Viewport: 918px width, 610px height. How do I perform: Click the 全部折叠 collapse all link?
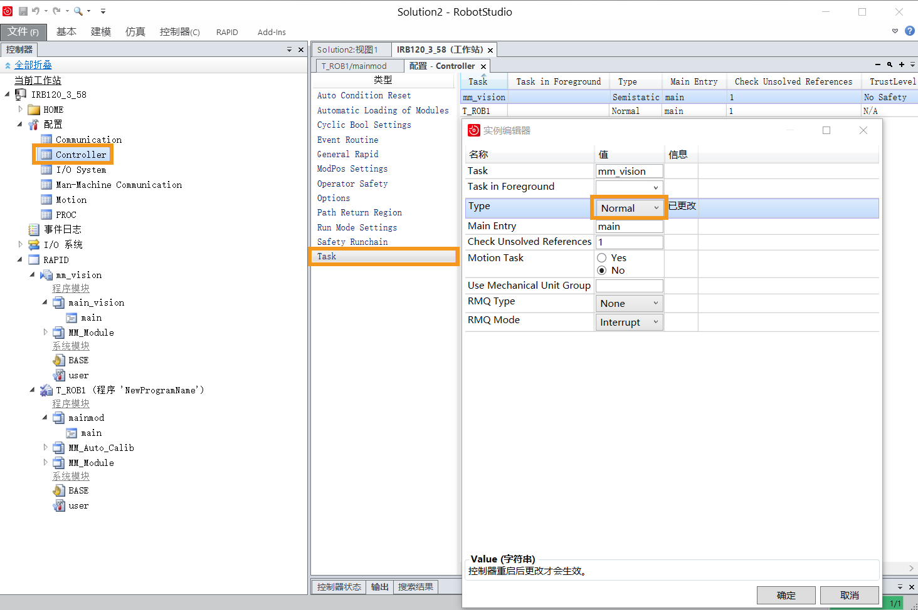(33, 65)
